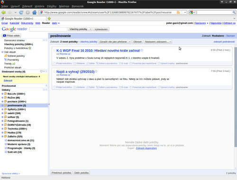Image resolution: width=237 pixels, height=180 pixels.
Task: Switch view to Rozbaleno expanded mode
Action: 218,36
